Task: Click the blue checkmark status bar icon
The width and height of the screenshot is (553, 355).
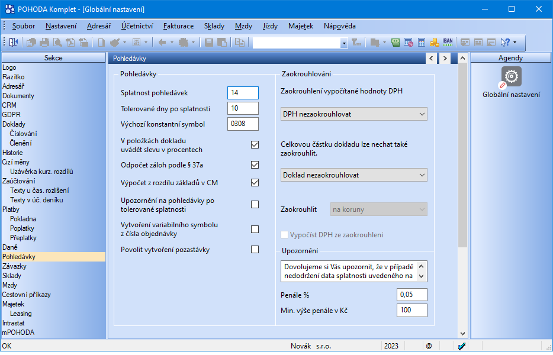Action: (x=462, y=346)
